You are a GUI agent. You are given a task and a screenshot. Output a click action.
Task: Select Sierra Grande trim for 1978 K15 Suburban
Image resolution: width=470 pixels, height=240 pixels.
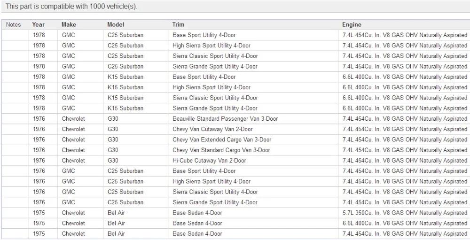[253, 108]
